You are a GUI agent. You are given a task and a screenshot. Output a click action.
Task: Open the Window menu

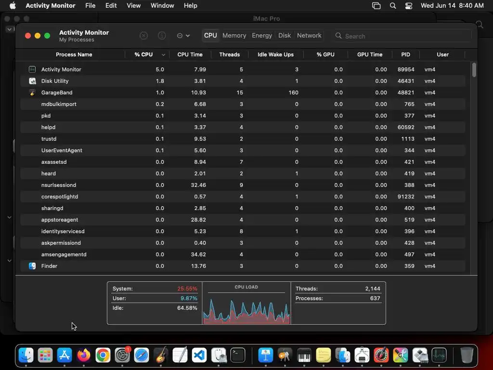162,6
